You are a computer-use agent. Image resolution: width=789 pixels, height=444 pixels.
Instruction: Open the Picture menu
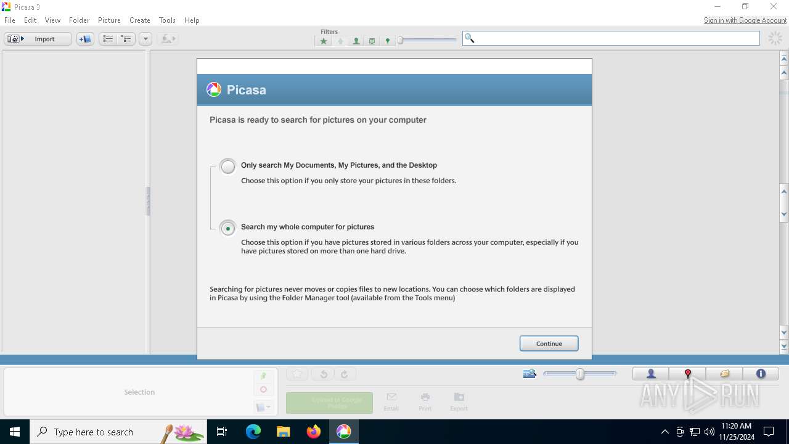pyautogui.click(x=109, y=20)
